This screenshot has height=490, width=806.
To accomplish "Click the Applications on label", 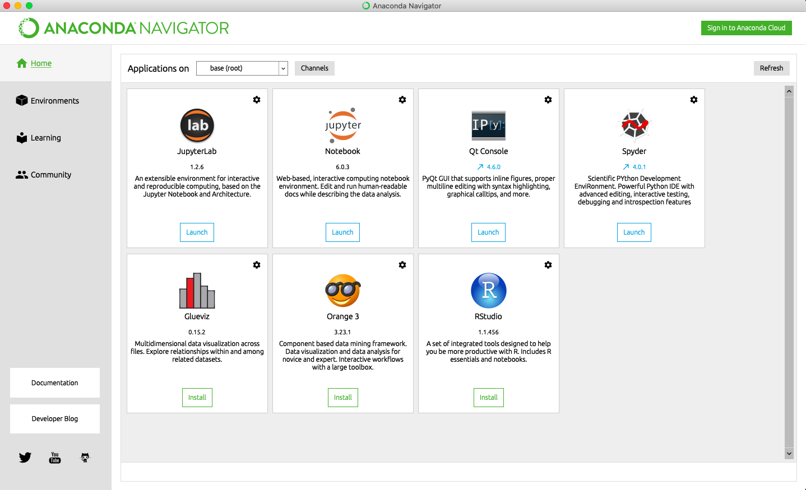I will click(x=159, y=68).
